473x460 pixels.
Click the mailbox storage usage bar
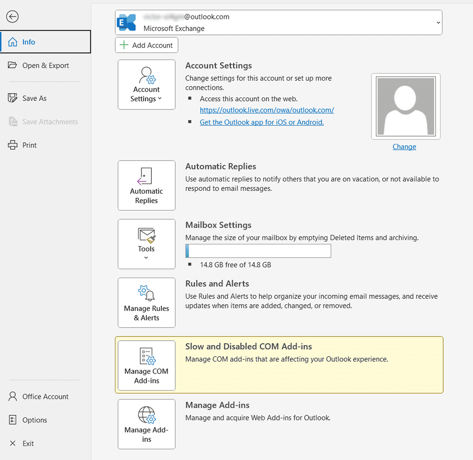point(258,251)
